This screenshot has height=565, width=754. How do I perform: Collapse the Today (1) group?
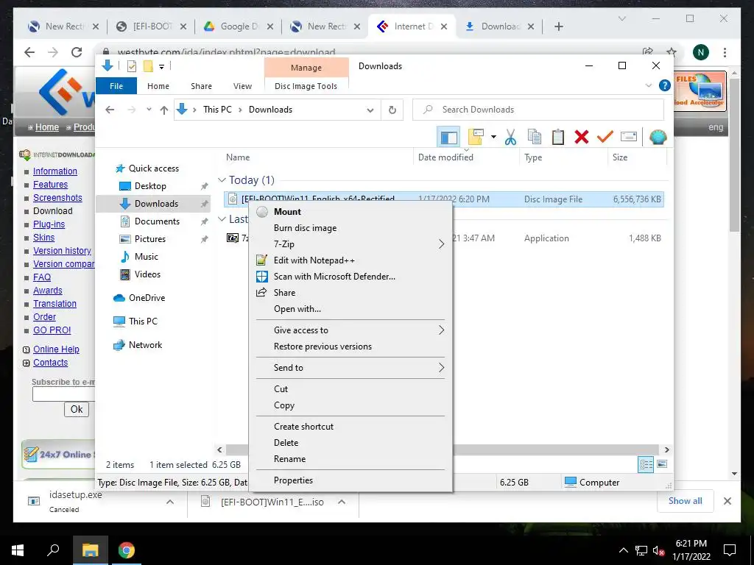tap(222, 180)
